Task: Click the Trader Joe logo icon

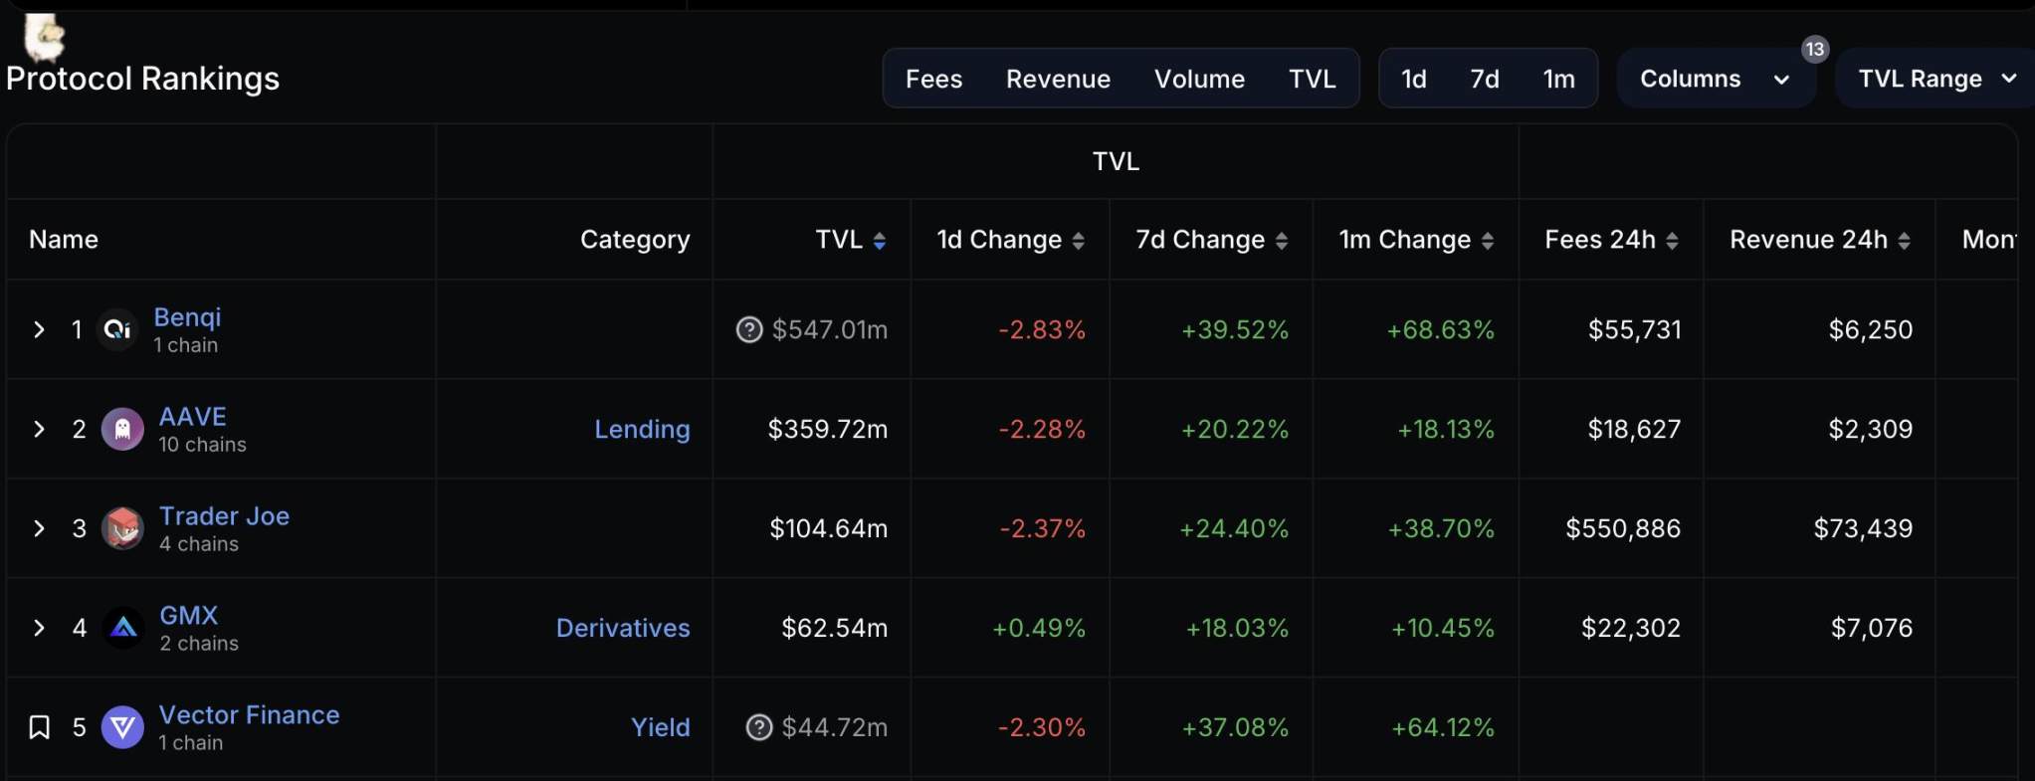Action: 122,528
